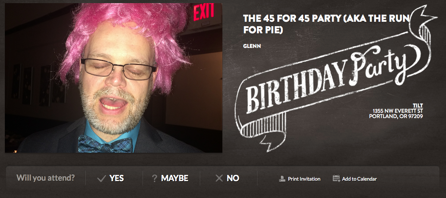Click the 1355 NW Everett St address
The width and height of the screenshot is (446, 198).
click(x=398, y=111)
